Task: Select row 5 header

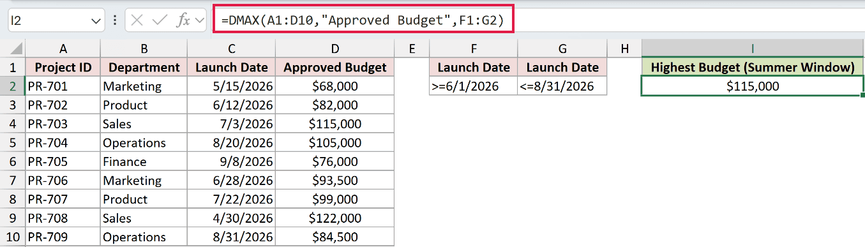Action: click(13, 142)
